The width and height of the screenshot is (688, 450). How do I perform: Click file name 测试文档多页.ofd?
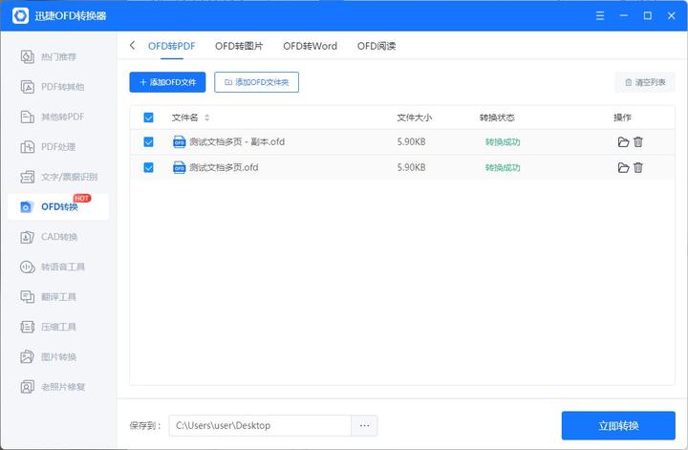pyautogui.click(x=224, y=167)
